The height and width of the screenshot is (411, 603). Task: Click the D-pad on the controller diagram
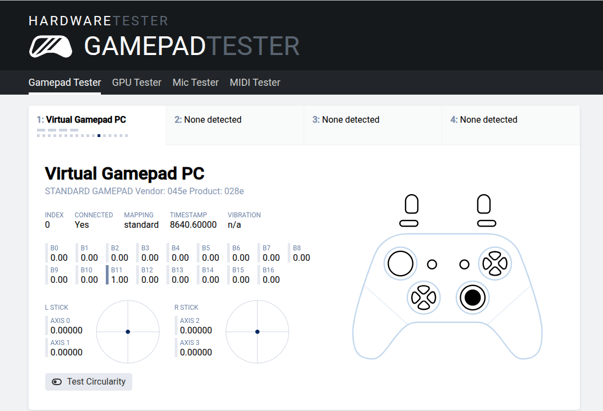[x=424, y=297]
